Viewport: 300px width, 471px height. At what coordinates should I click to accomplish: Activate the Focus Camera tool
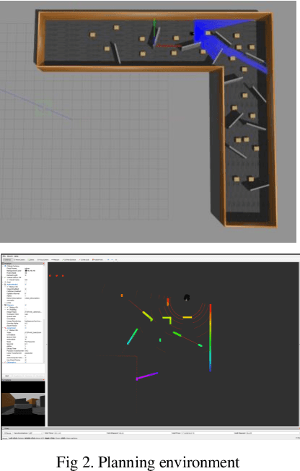(x=43, y=259)
